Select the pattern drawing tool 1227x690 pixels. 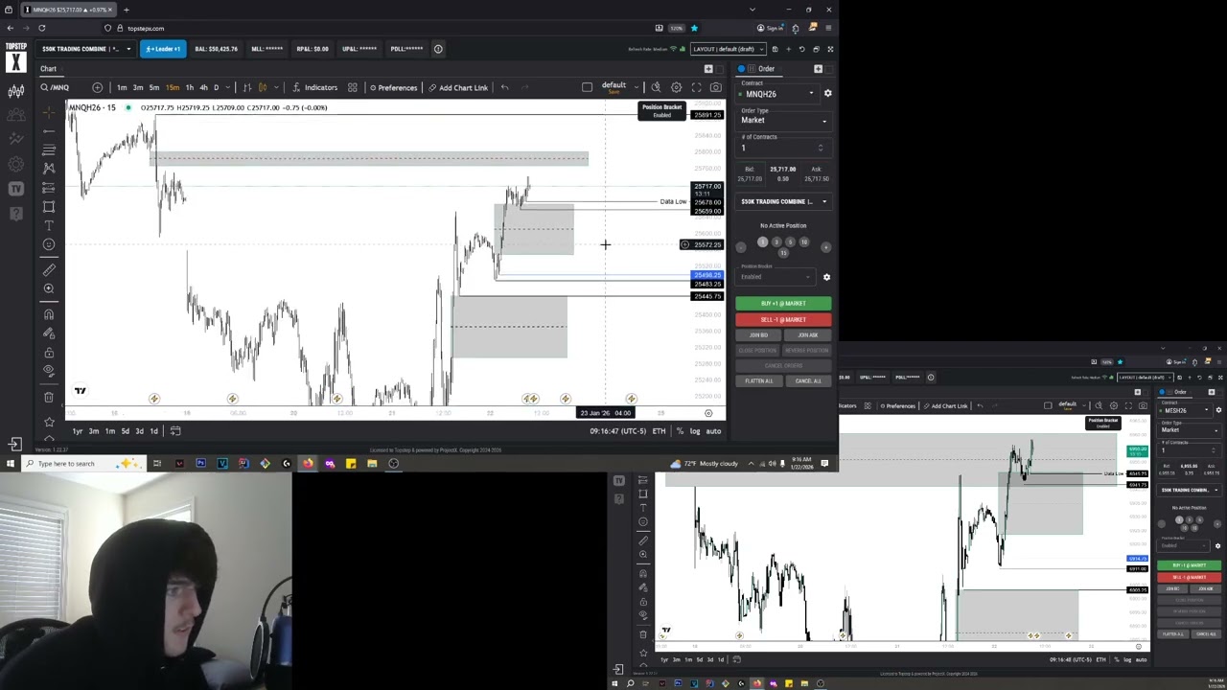[x=49, y=168]
